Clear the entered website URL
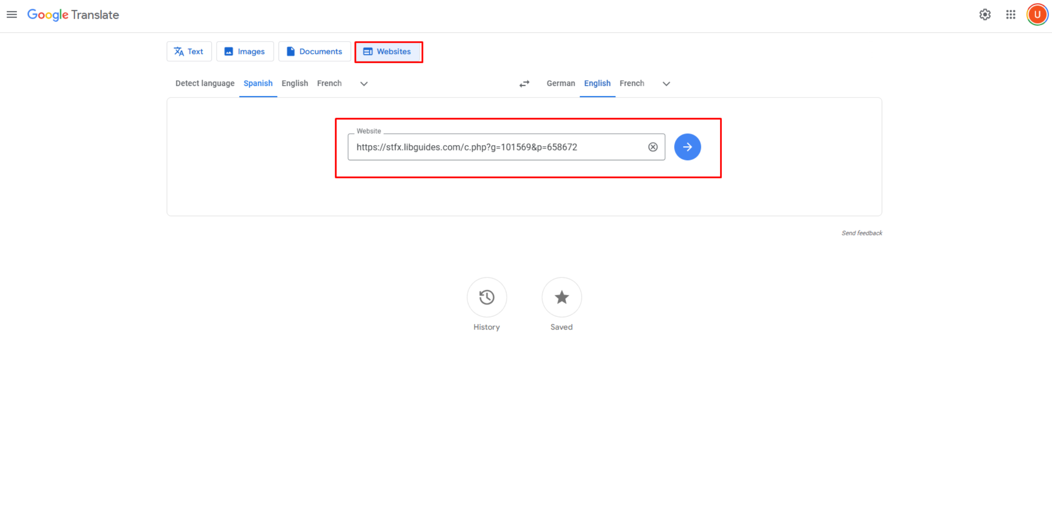Screen dimensions: 1052x513 (653, 147)
